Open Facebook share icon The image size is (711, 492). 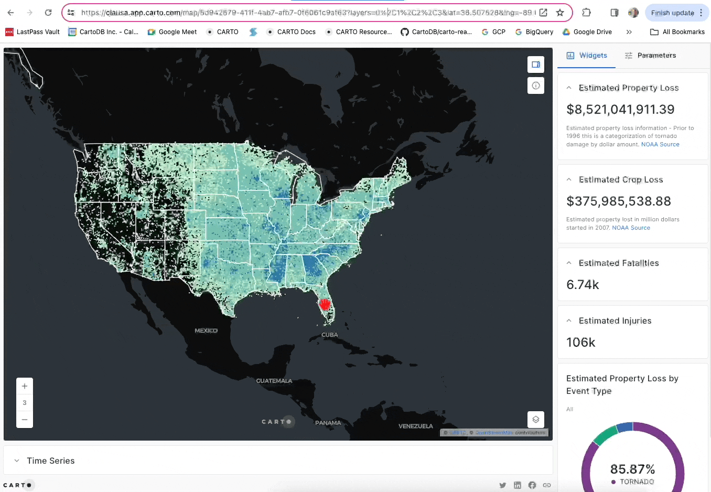coord(532,485)
